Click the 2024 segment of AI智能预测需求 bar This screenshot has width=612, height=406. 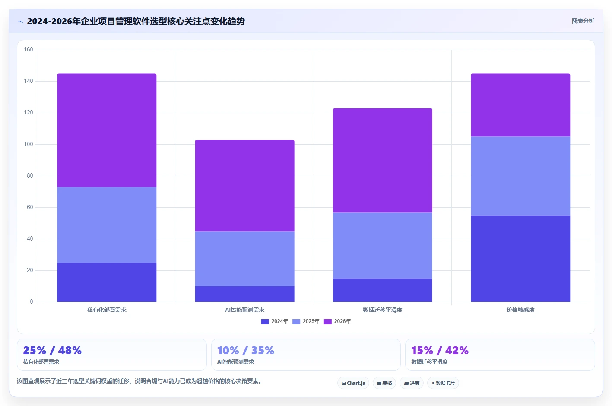[244, 294]
